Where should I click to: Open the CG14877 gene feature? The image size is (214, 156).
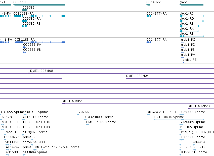click(148, 5)
